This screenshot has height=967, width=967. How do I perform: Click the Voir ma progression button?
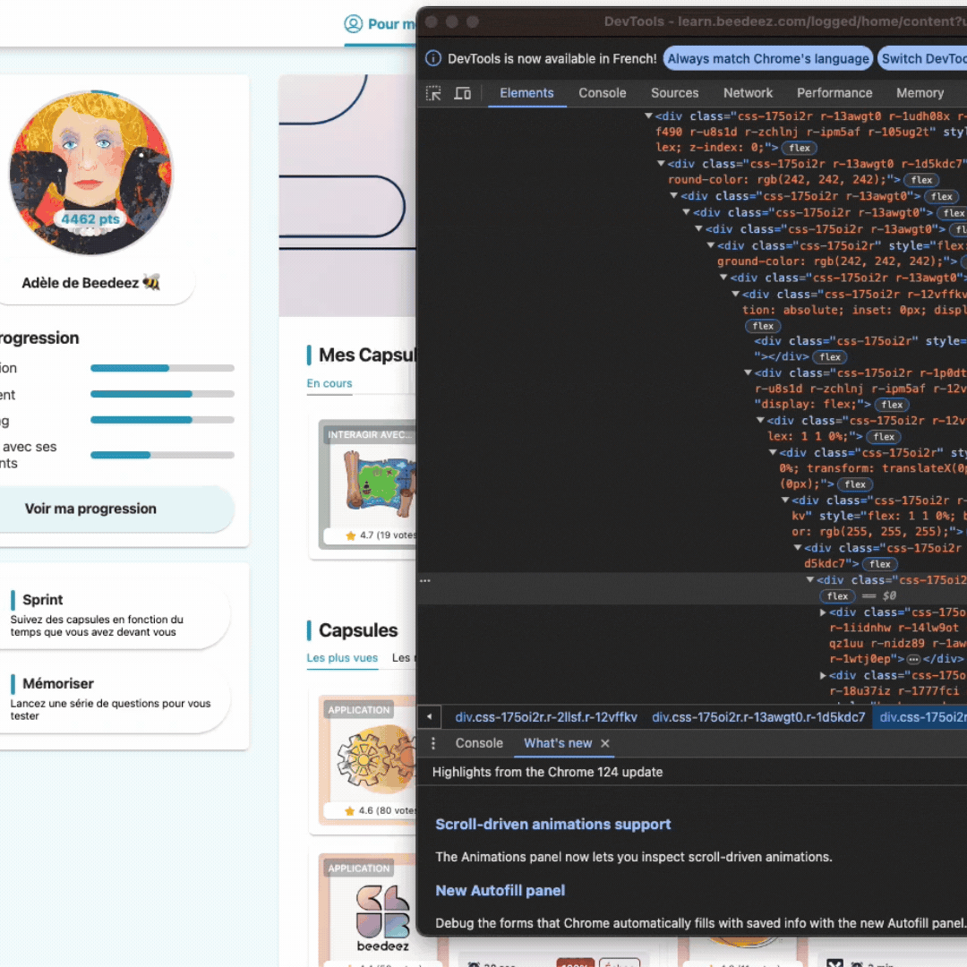[x=90, y=509]
